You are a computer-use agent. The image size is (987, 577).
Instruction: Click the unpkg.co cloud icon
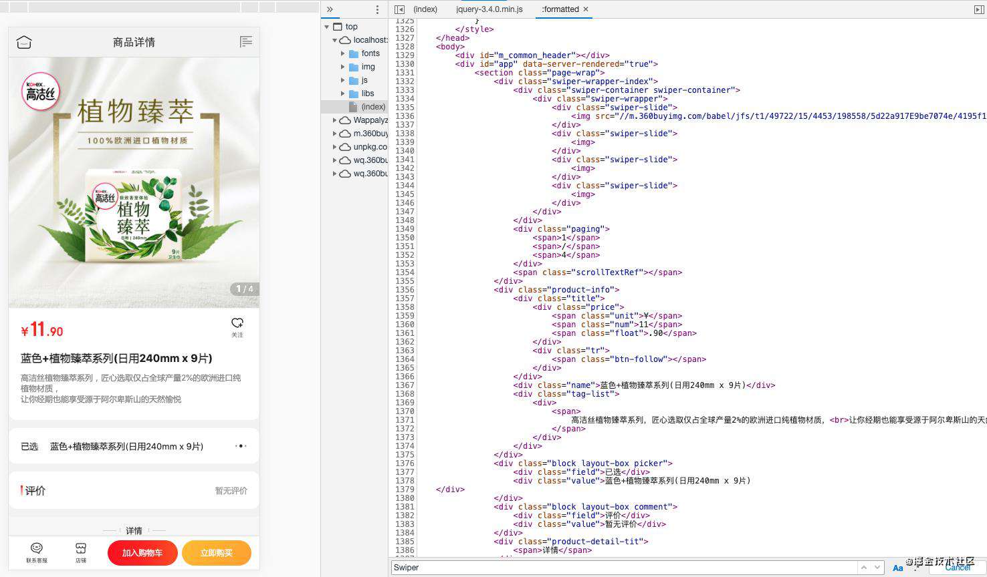tap(345, 147)
